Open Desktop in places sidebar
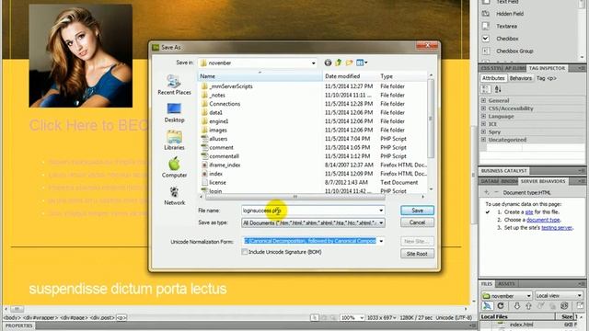This screenshot has height=331, width=589. [174, 112]
